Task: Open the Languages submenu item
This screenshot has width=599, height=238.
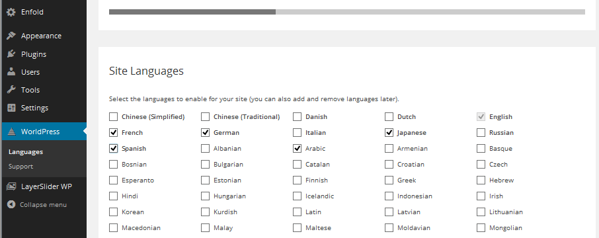Action: (x=26, y=151)
